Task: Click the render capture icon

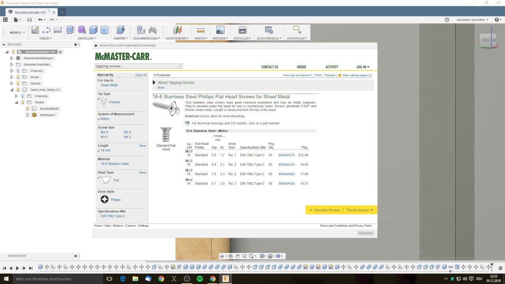Action: pyautogui.click(x=242, y=30)
